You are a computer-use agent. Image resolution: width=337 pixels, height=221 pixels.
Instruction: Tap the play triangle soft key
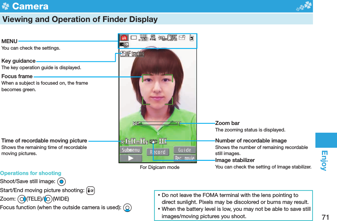[131, 158]
